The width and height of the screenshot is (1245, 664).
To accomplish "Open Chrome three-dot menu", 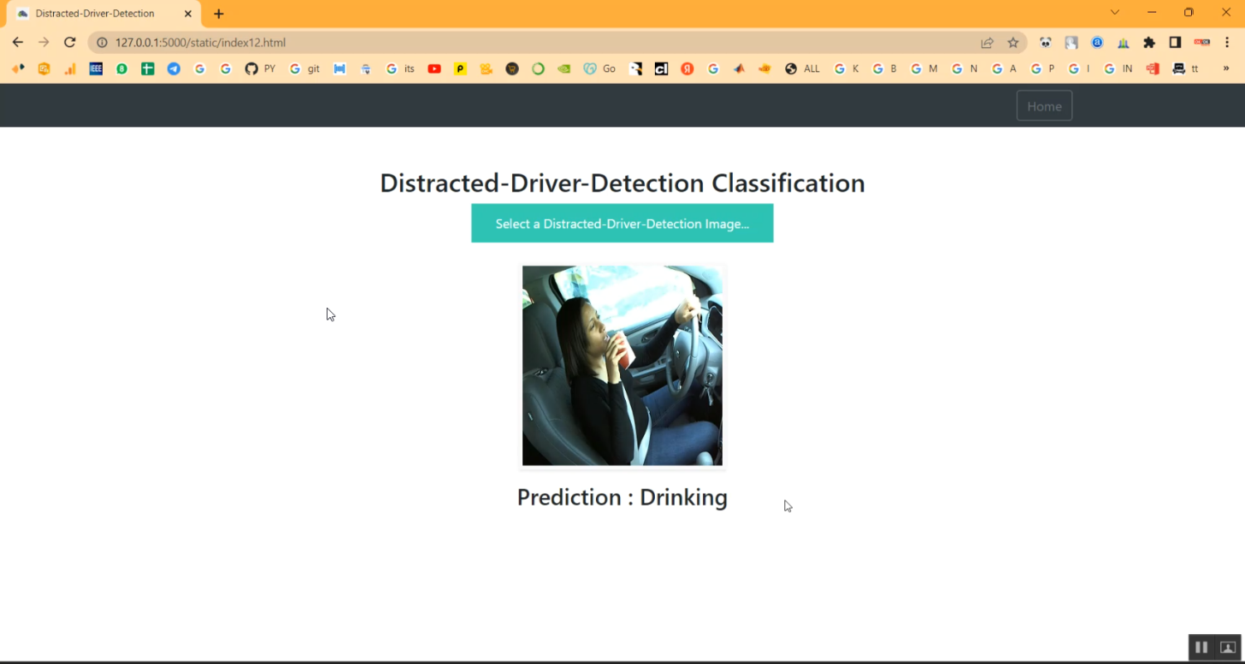I will [1227, 42].
